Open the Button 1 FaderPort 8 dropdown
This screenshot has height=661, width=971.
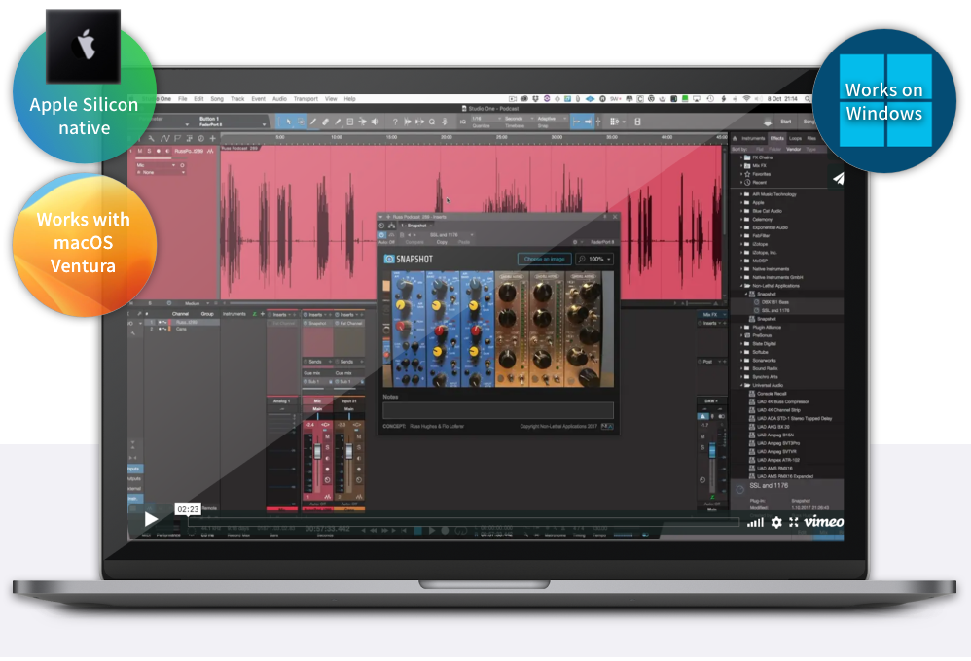click(233, 122)
